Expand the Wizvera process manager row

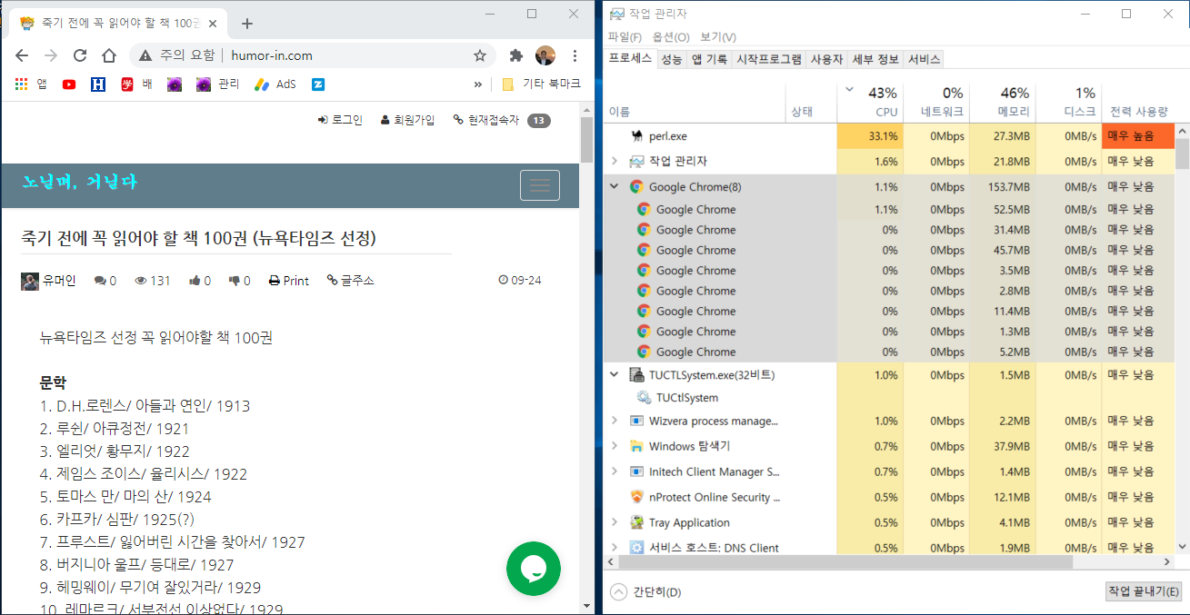click(x=615, y=421)
